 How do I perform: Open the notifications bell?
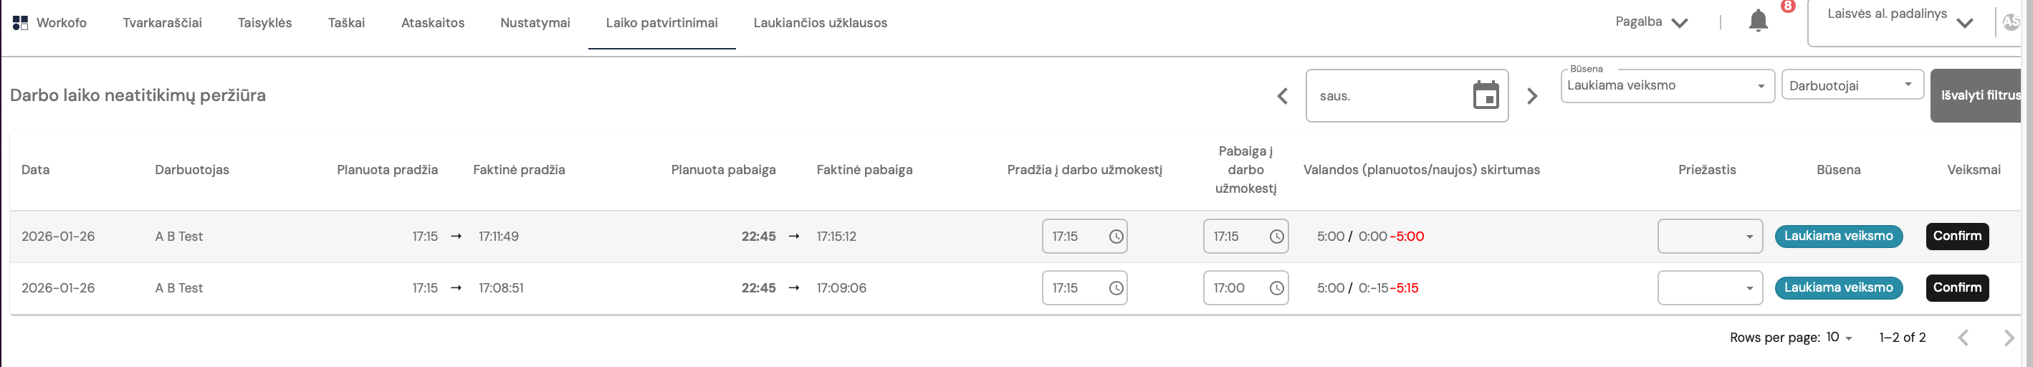(1758, 21)
